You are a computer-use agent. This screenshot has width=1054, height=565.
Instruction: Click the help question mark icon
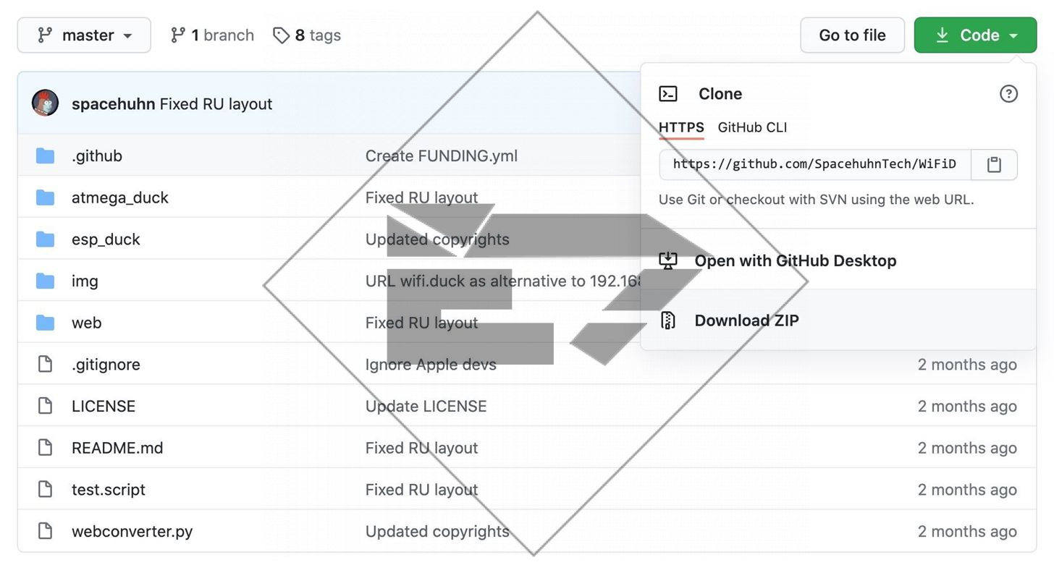[1008, 94]
